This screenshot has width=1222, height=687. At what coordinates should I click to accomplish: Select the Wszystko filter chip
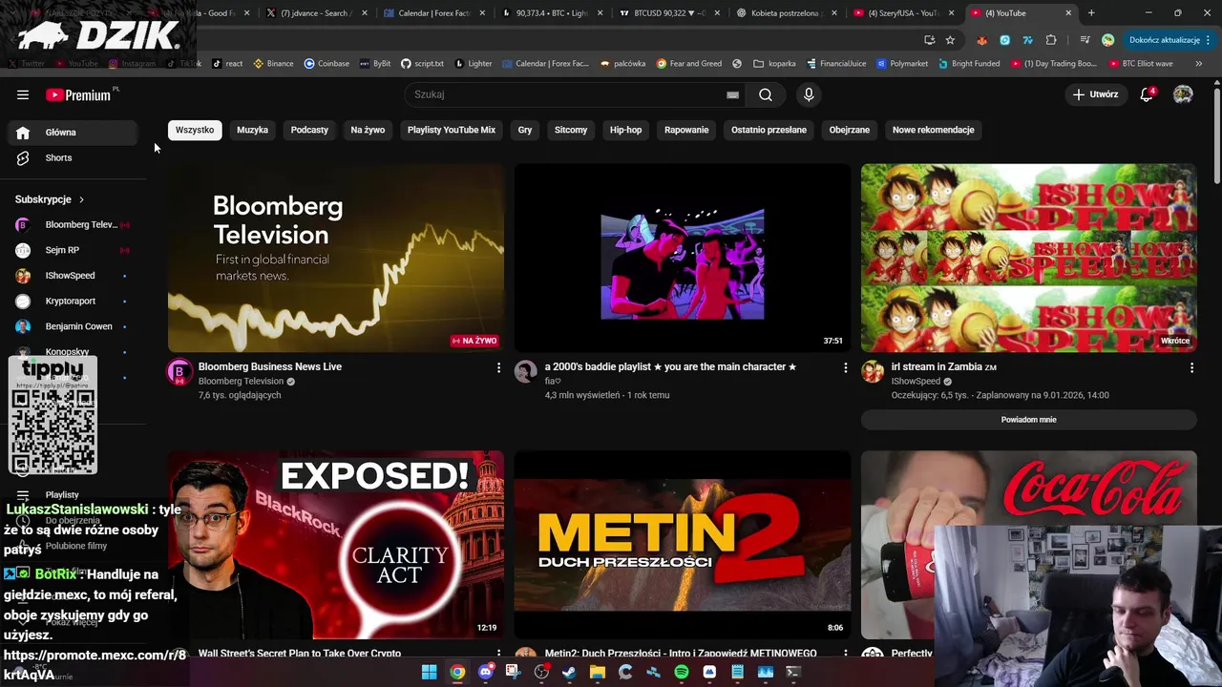(x=195, y=130)
